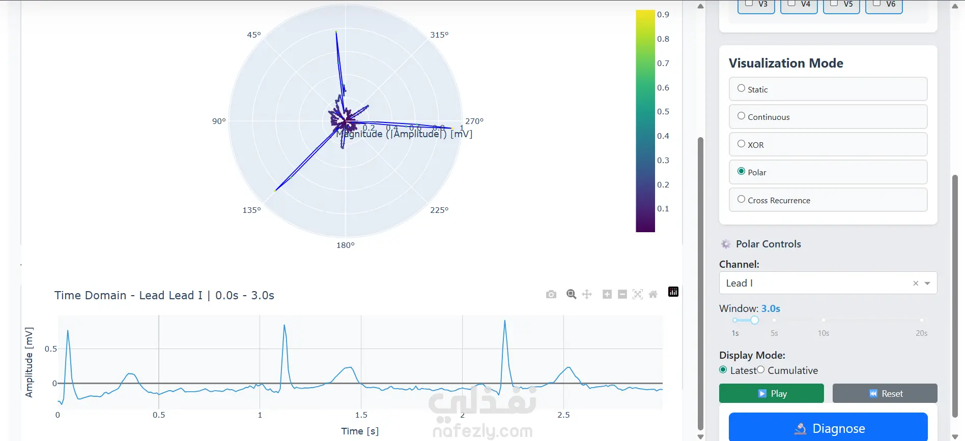Click the Polar Controls heading text
965x441 pixels.
768,244
